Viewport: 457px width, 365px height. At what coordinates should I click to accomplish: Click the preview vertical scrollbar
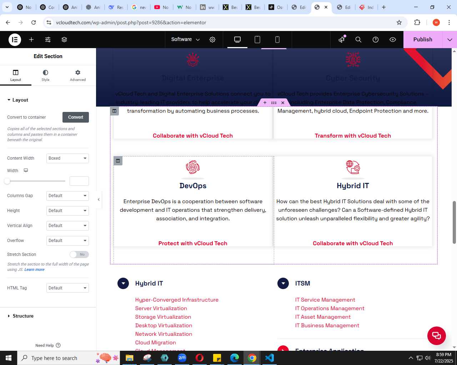pos(454,222)
